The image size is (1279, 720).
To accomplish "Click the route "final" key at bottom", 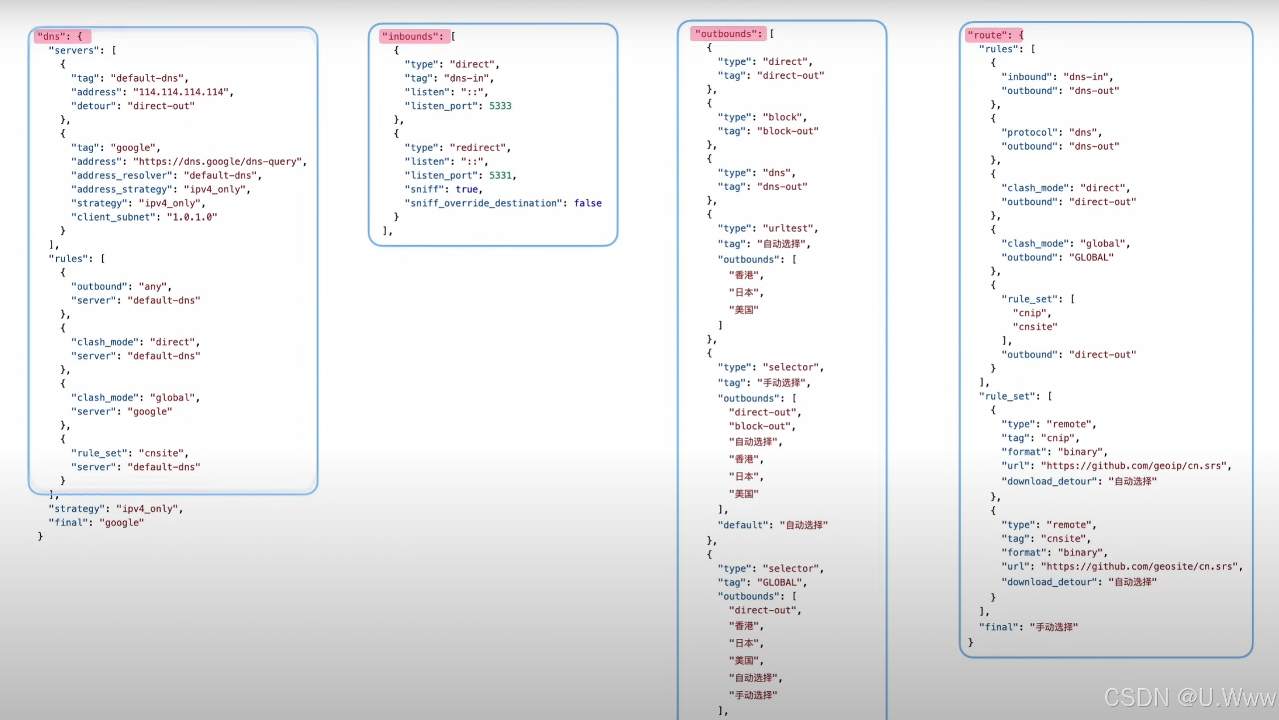I will [x=997, y=627].
